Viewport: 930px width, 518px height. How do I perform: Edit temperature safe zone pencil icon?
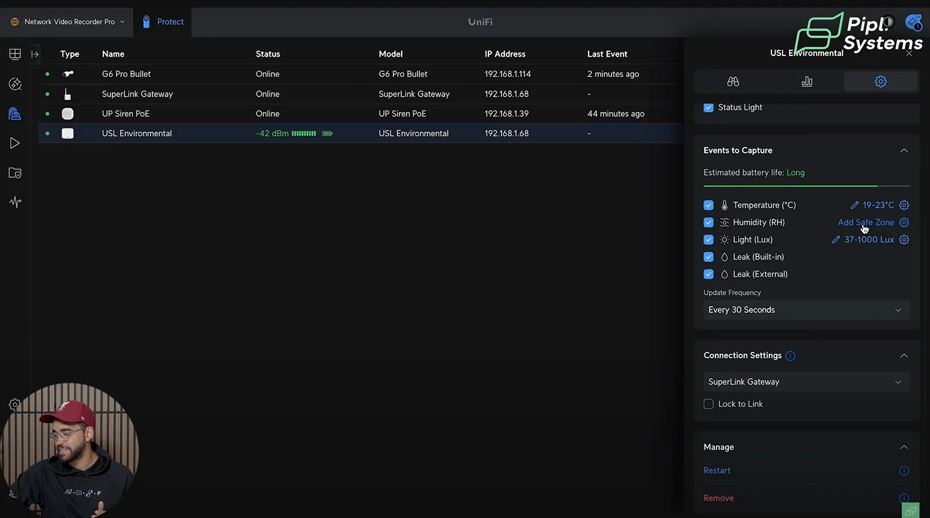pos(854,205)
